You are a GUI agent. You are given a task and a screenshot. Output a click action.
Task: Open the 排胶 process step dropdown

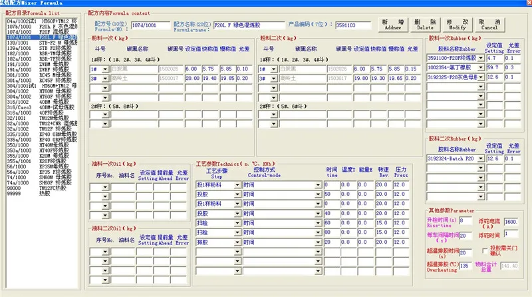237,242
